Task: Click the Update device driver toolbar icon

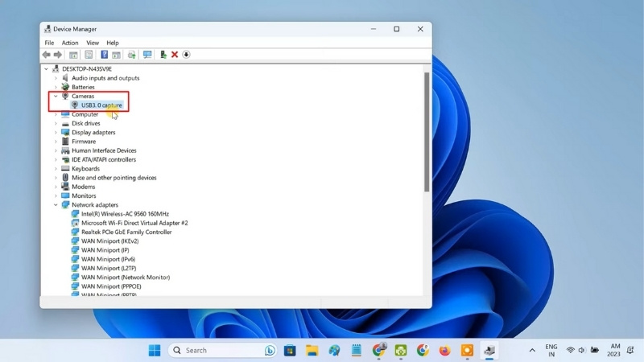Action: pos(132,55)
